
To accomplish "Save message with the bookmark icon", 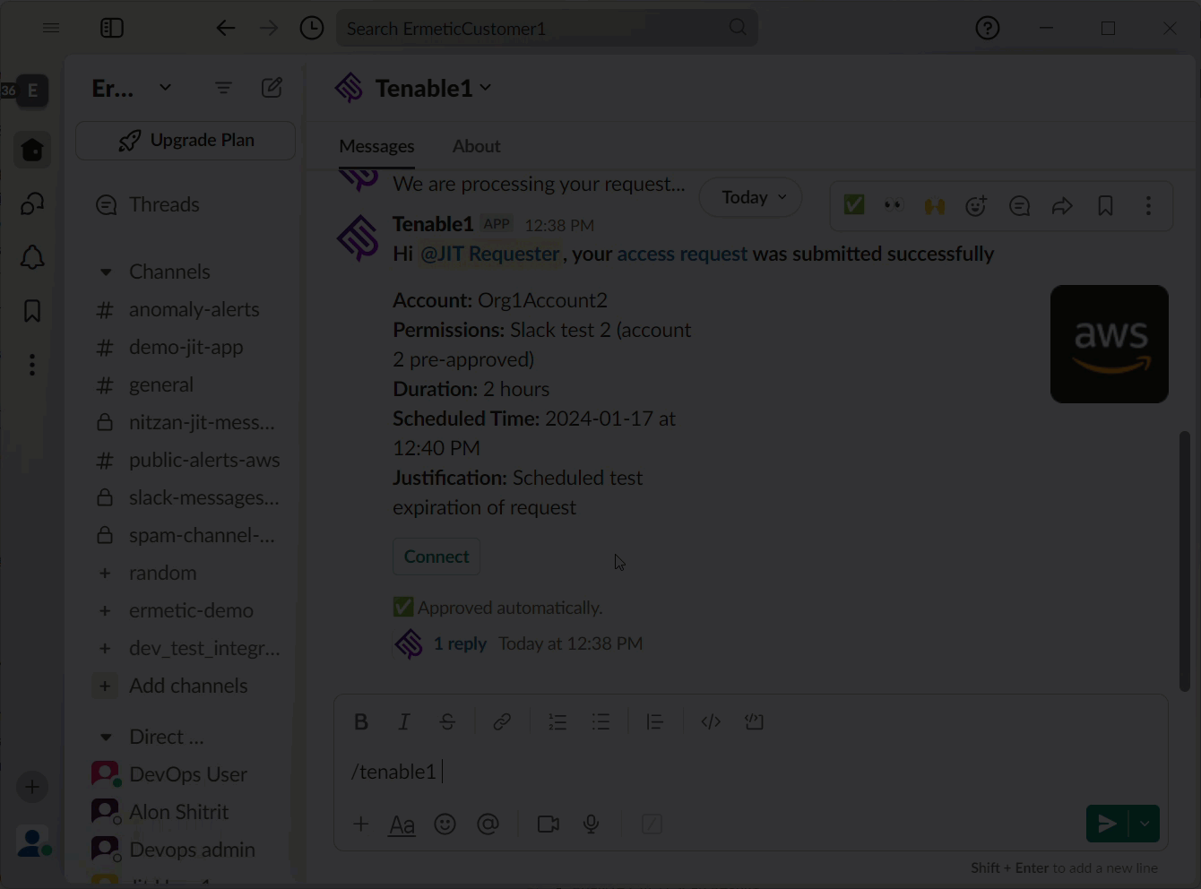I will pyautogui.click(x=1105, y=205).
